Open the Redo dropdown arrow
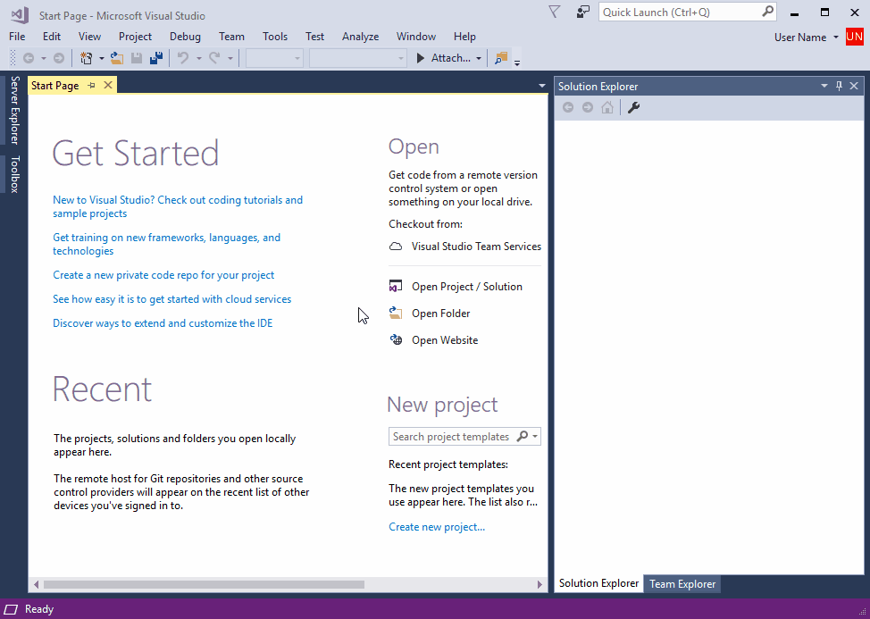870x619 pixels. click(229, 57)
